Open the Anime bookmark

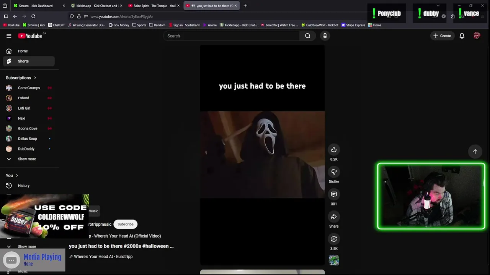click(209, 25)
